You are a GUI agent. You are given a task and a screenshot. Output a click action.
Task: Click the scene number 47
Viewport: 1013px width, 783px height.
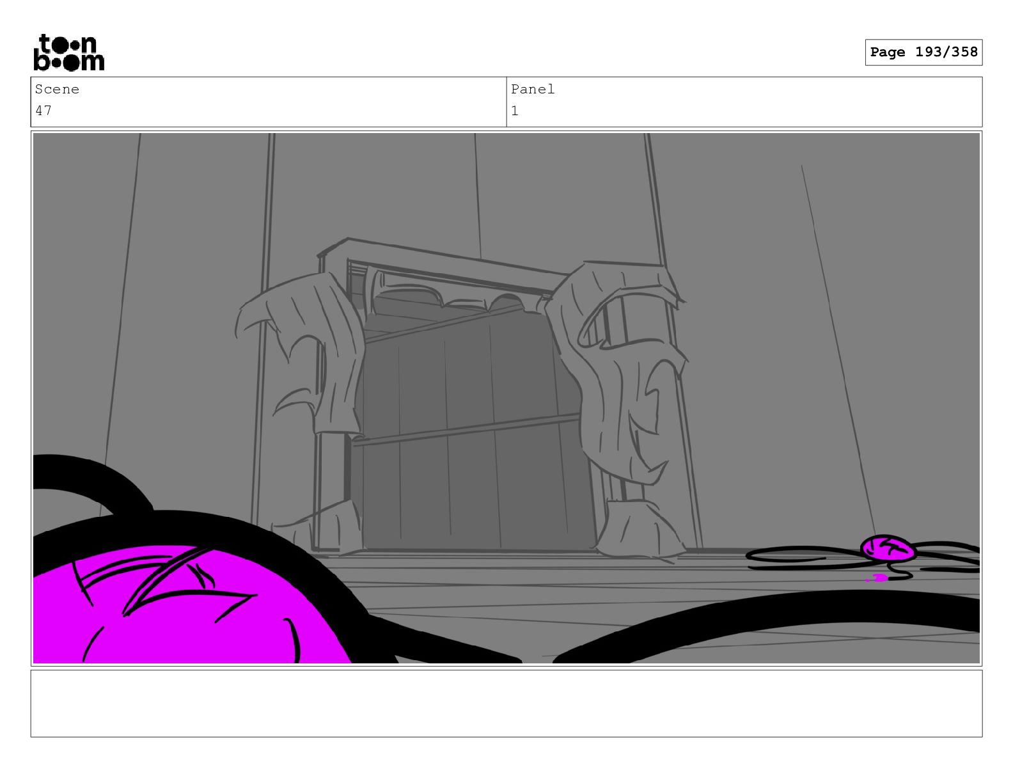[43, 111]
